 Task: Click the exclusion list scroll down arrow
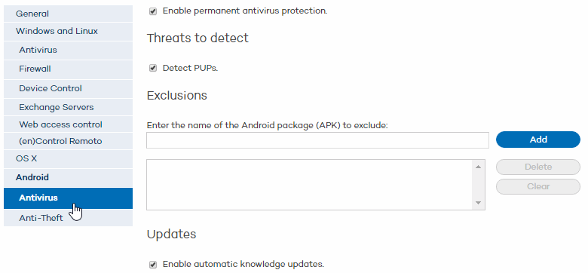coord(478,203)
